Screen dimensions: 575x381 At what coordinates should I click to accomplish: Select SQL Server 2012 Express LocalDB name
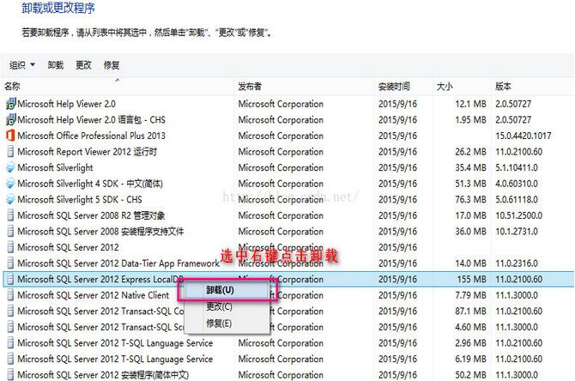(x=100, y=279)
